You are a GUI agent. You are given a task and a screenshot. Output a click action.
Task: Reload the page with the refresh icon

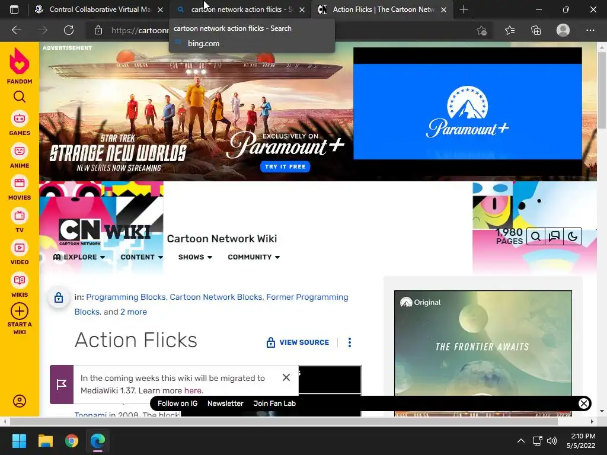(x=69, y=30)
